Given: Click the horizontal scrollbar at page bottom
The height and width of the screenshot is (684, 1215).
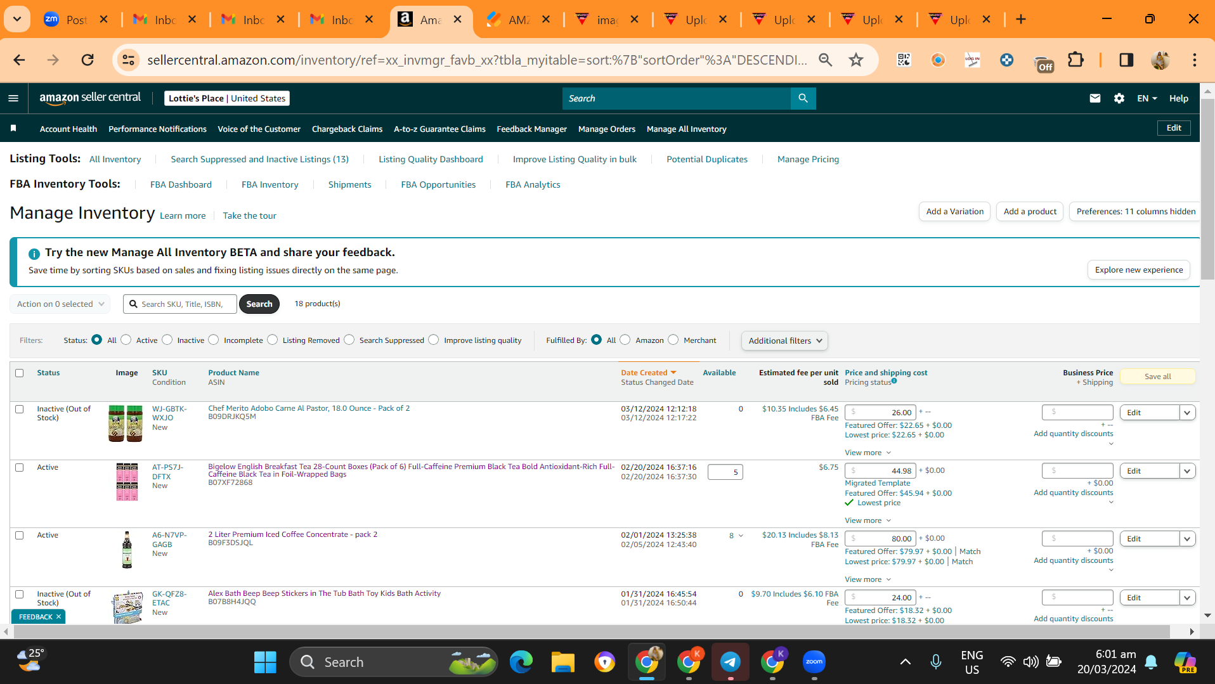Looking at the screenshot, I should 592,632.
